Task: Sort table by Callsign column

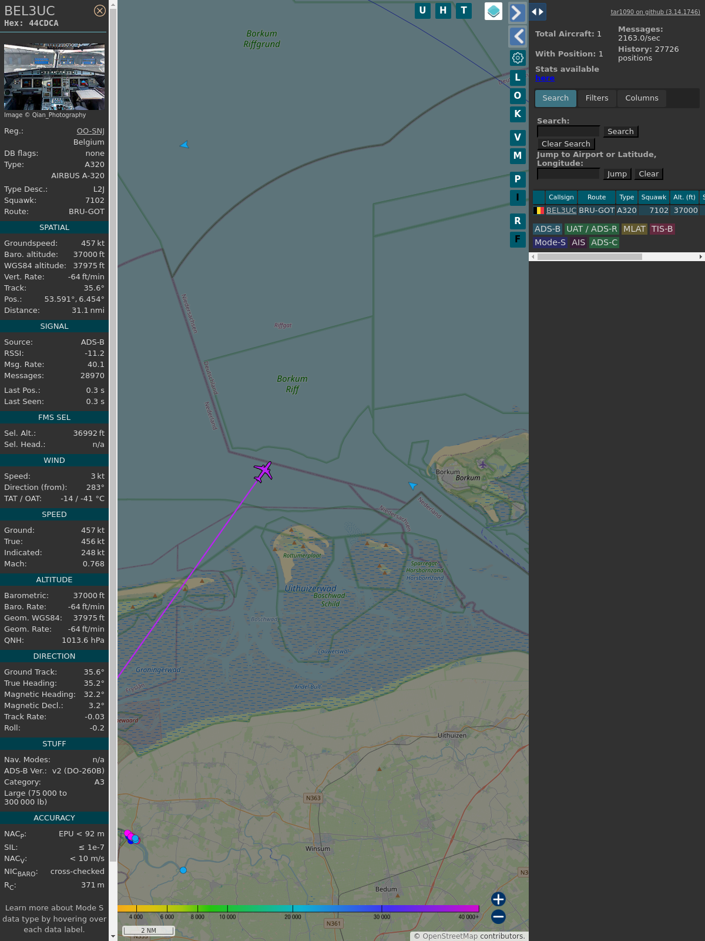Action: [x=561, y=198]
